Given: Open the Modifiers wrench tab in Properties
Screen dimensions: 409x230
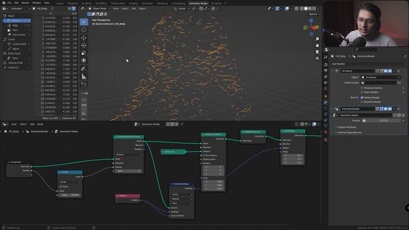Looking at the screenshot, I should tap(326, 102).
